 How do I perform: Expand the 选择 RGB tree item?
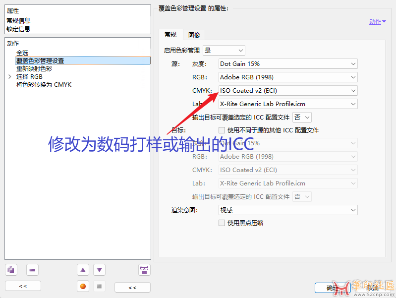pyautogui.click(x=9, y=76)
